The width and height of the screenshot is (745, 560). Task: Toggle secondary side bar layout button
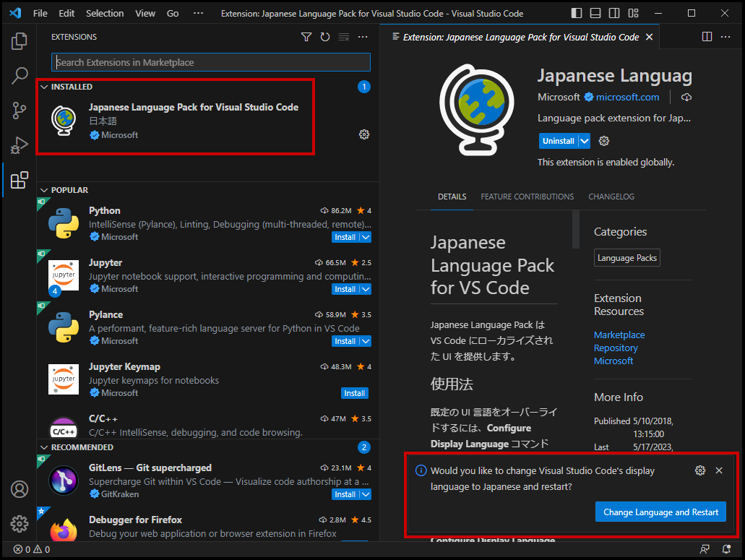tap(613, 14)
